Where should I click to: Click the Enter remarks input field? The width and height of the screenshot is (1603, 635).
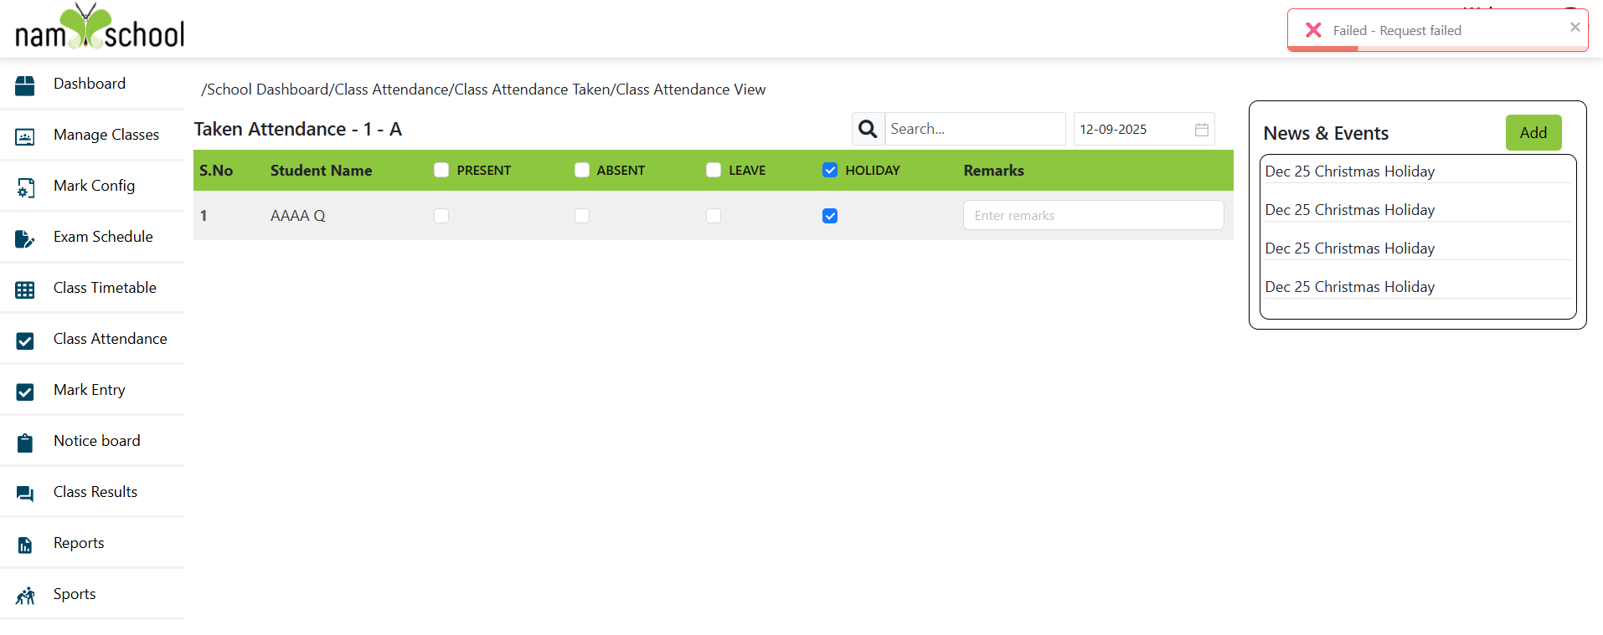[x=1093, y=216]
